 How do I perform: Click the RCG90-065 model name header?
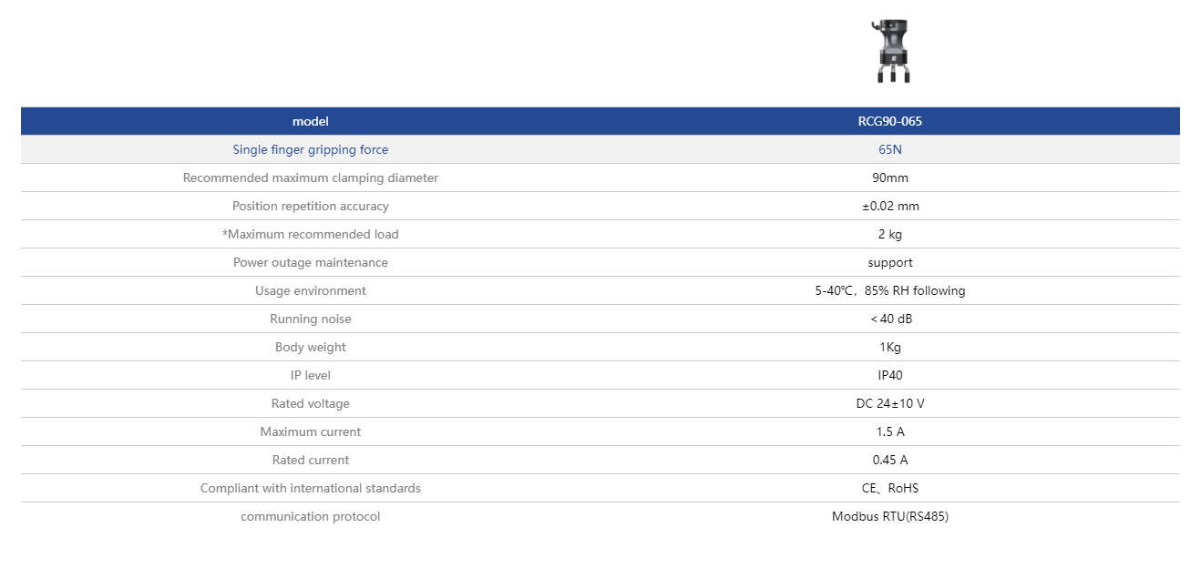[890, 121]
